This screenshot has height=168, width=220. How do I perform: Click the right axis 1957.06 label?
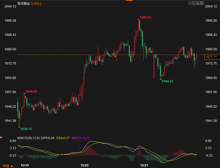(x=211, y=92)
